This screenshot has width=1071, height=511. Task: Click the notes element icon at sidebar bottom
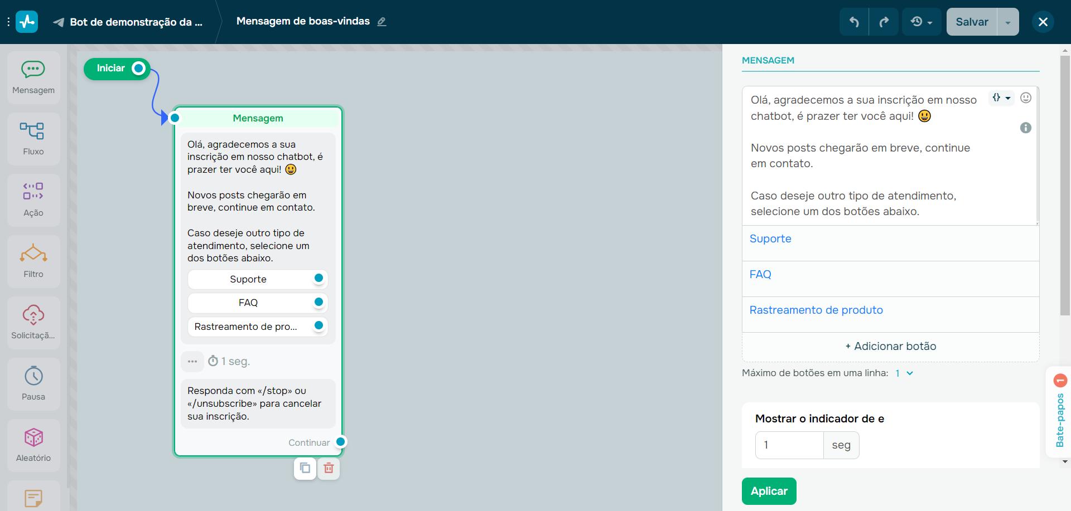point(33,498)
